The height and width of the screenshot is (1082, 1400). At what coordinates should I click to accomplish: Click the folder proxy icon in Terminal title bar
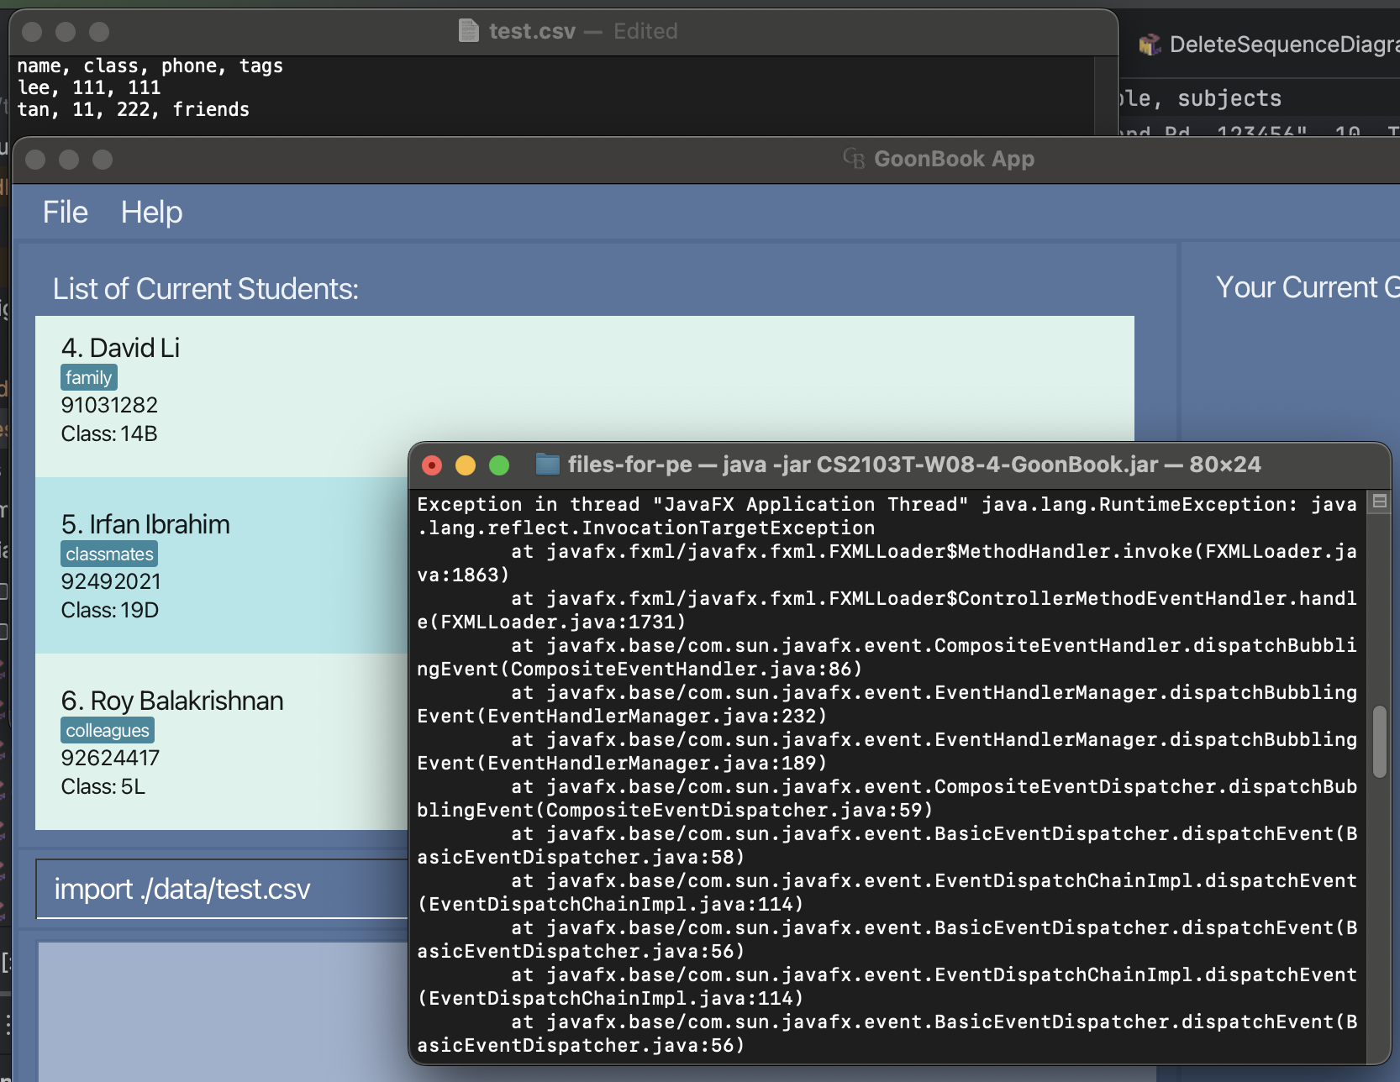[x=548, y=465]
